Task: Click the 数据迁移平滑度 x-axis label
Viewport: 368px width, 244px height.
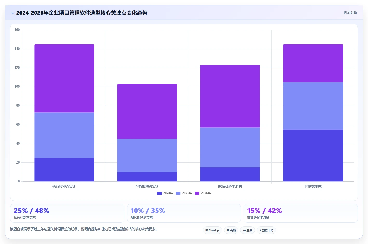Action: (x=230, y=186)
